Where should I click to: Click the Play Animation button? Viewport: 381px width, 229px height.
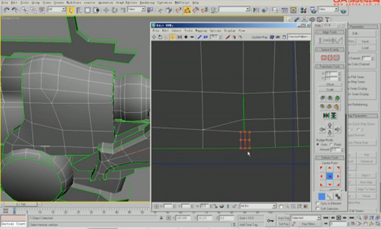(x=339, y=218)
